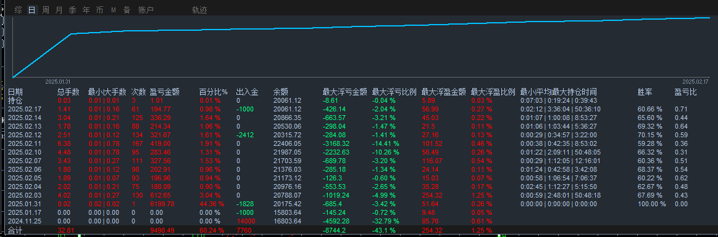Switch to the 账户 tab

pyautogui.click(x=146, y=10)
